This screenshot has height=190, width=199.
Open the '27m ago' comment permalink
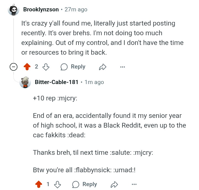[76, 10]
